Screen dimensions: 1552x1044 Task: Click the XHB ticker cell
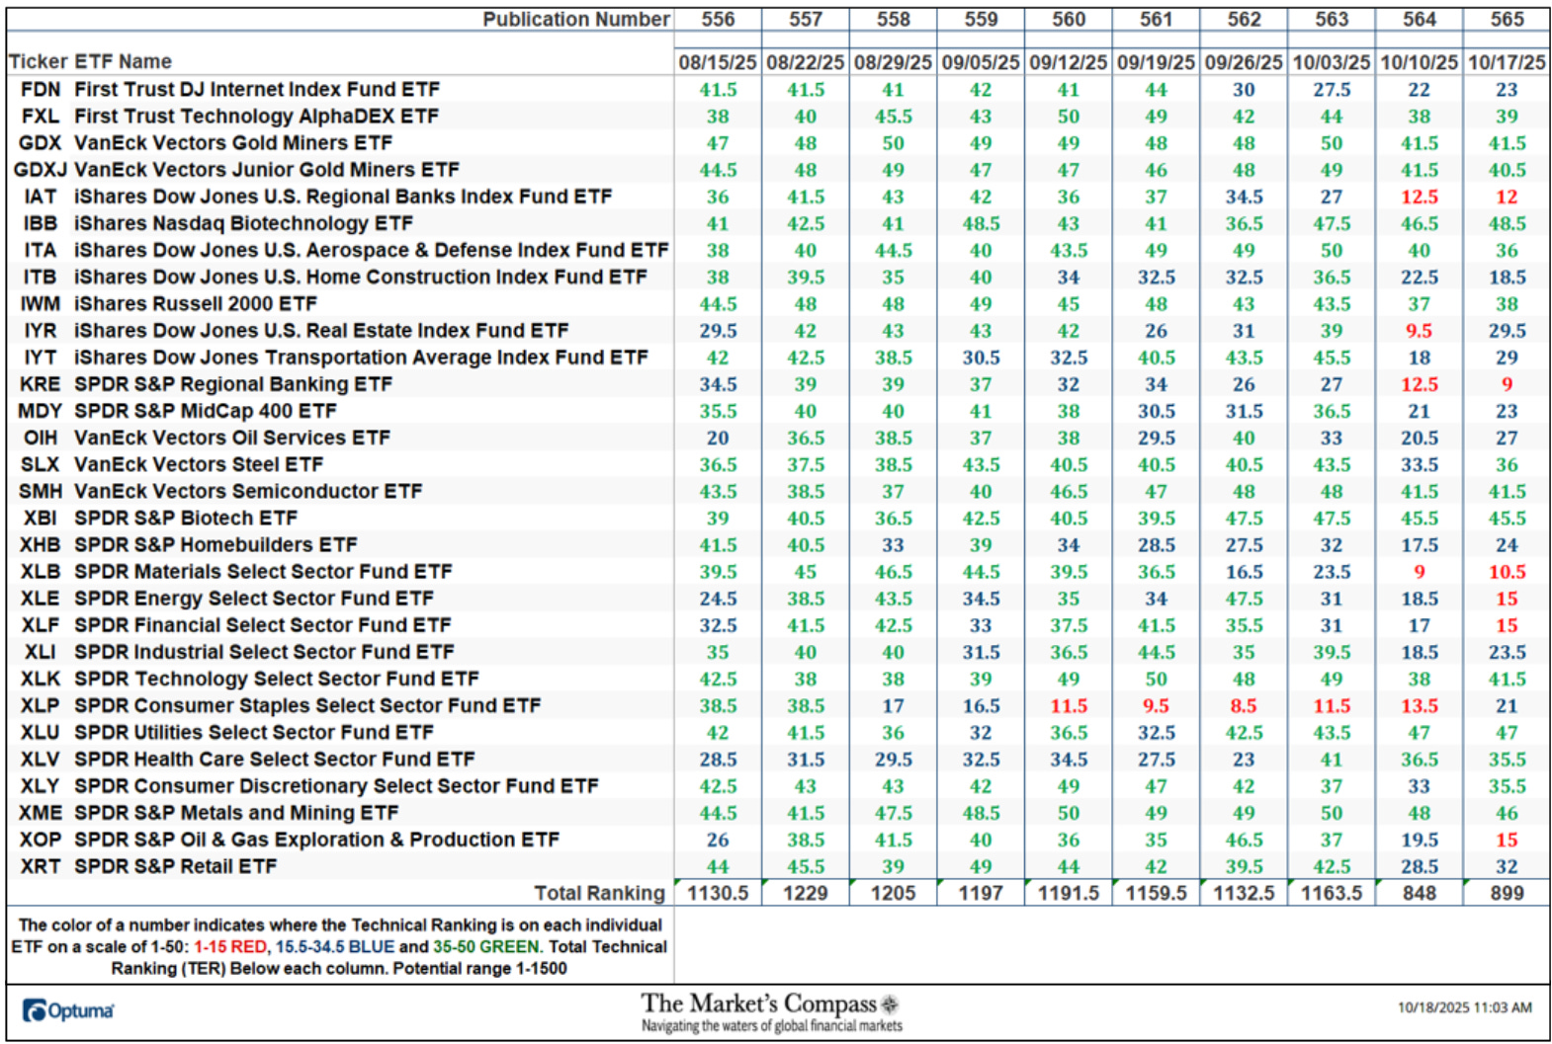40,544
